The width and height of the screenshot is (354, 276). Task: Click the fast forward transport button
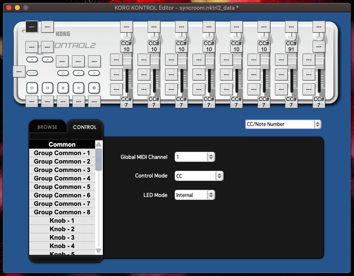tap(47, 88)
